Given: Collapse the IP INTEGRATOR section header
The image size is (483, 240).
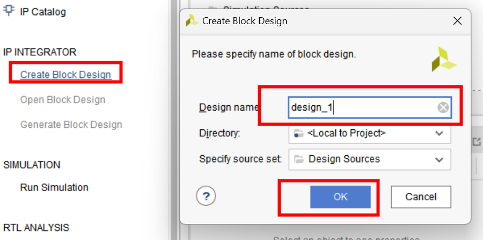Looking at the screenshot, I should pyautogui.click(x=40, y=52).
